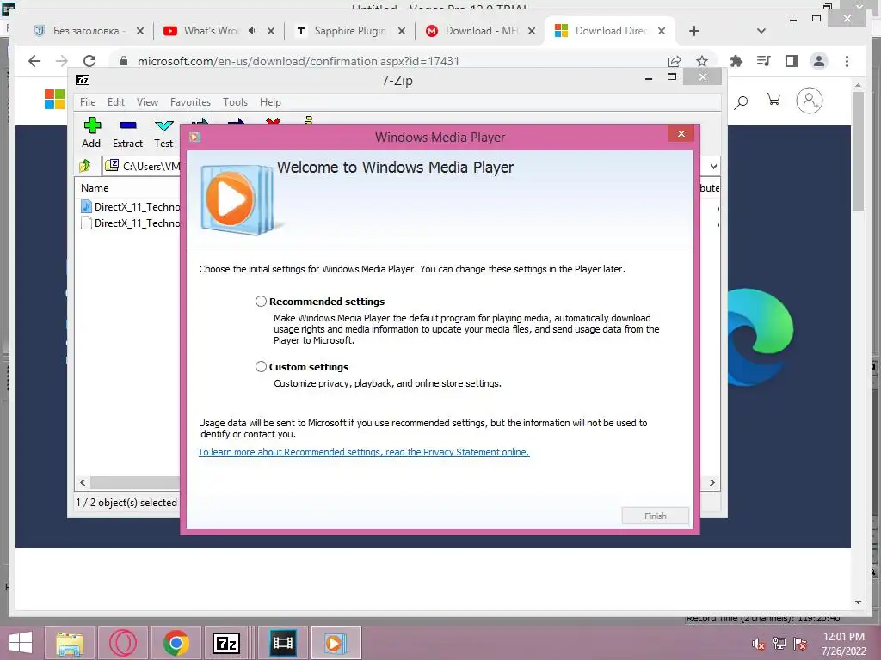Open Vegas Pro from the taskbar
The image size is (881, 660).
(x=282, y=643)
